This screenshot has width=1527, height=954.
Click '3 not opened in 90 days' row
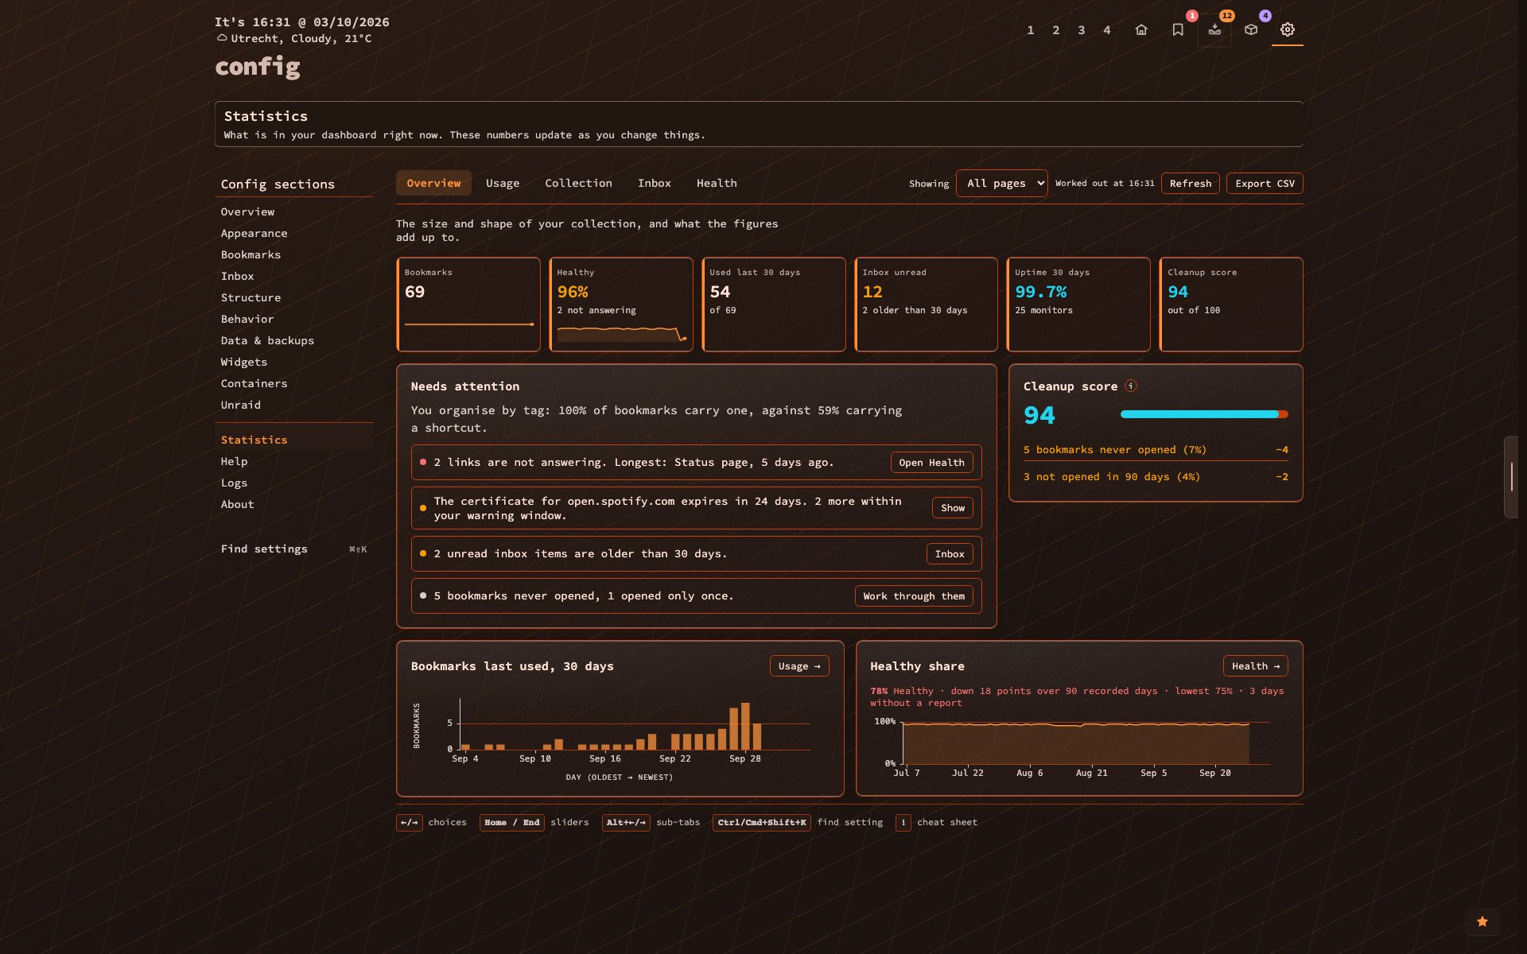click(1156, 477)
